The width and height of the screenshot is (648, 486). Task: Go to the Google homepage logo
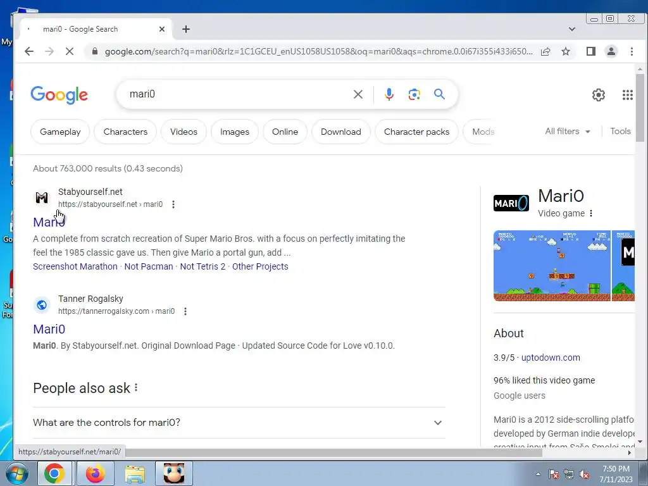(x=59, y=95)
